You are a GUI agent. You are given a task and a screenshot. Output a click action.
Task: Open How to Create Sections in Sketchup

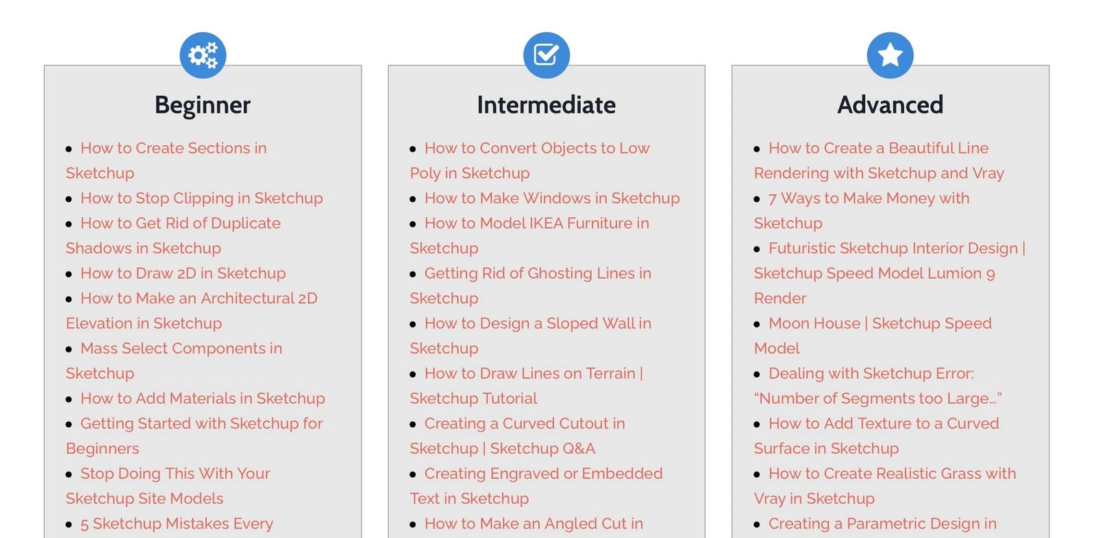(x=173, y=148)
